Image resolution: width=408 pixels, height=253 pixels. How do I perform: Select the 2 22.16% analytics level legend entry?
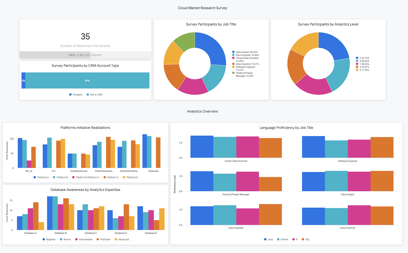363,58
